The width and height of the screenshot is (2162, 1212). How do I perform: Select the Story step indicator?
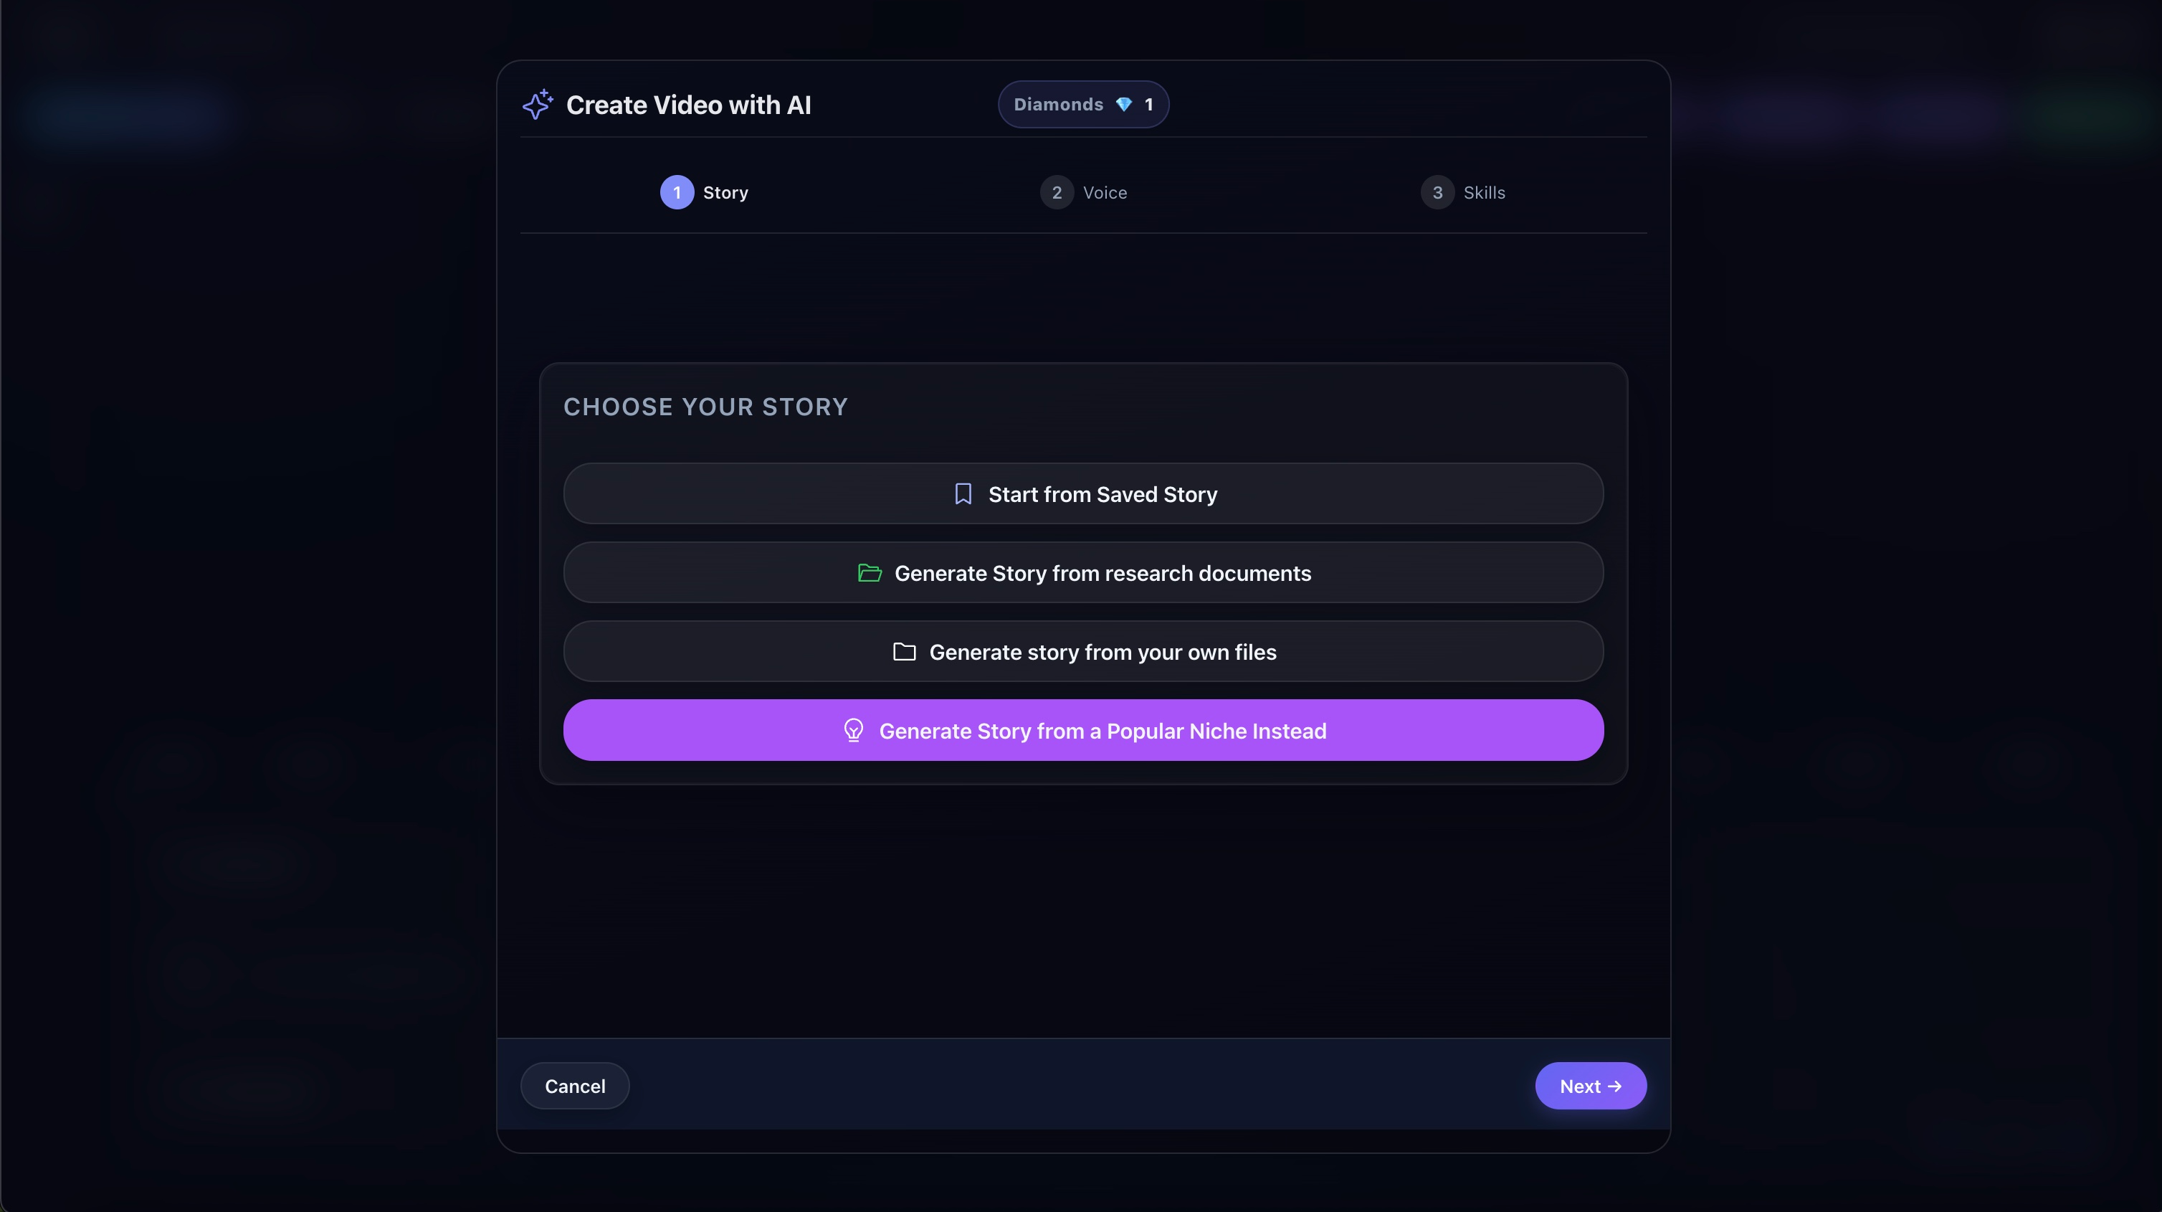coord(725,192)
